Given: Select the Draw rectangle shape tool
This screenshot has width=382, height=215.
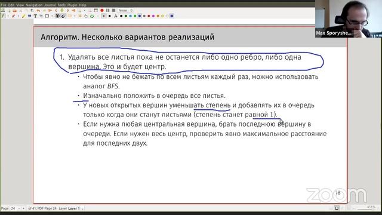Looking at the screenshot, I should pos(47,16).
